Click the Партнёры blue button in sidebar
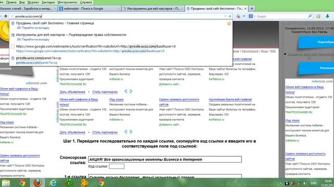334x187 pixels. (316, 42)
